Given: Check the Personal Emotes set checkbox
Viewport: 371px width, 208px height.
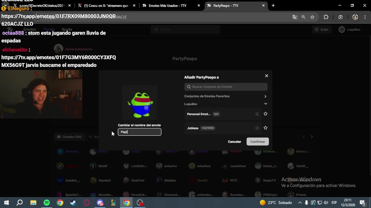Looking at the screenshot, I should pos(257,114).
